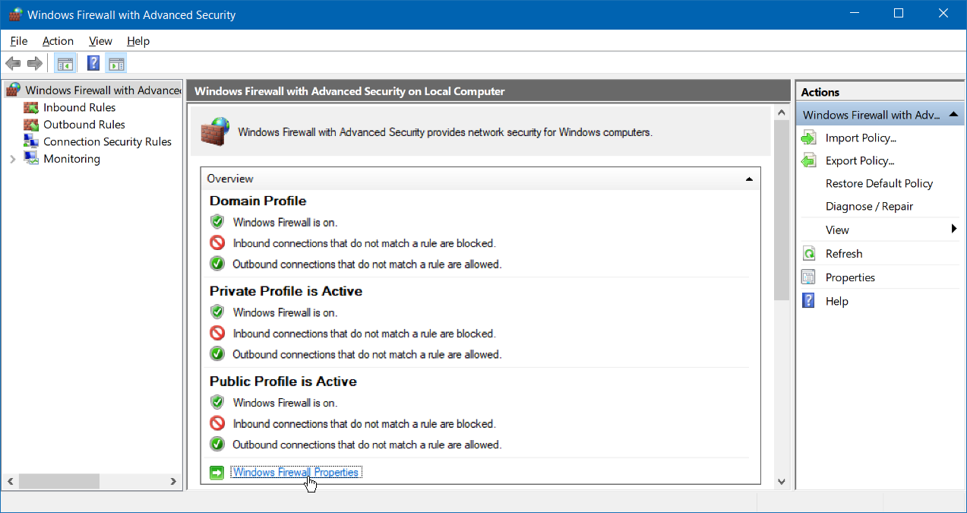The width and height of the screenshot is (967, 513).
Task: Collapse the Overview section
Action: (x=749, y=179)
